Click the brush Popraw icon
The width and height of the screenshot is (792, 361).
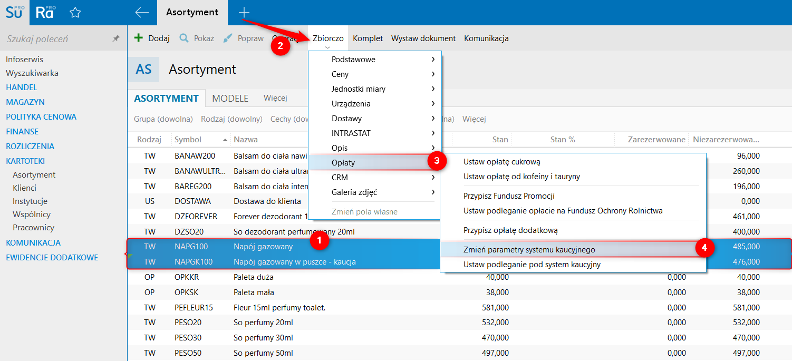[x=228, y=38]
